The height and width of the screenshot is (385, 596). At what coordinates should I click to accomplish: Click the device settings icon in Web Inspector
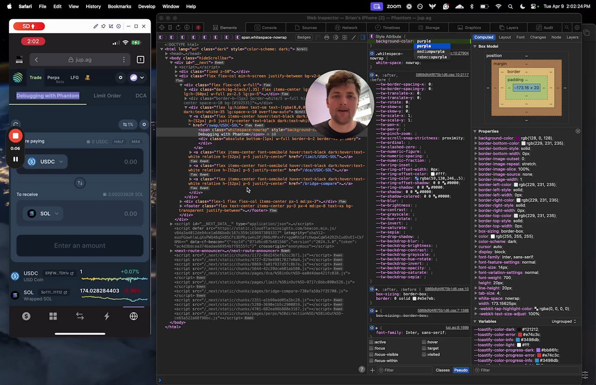tap(170, 27)
